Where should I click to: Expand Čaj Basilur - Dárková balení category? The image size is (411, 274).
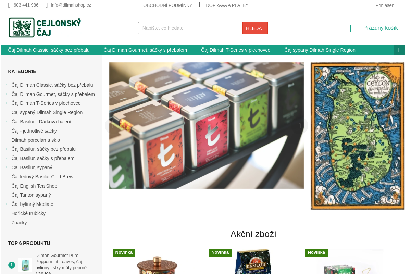click(7, 121)
